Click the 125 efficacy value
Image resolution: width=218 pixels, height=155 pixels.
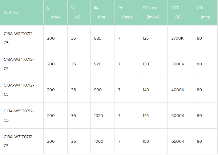point(146,38)
